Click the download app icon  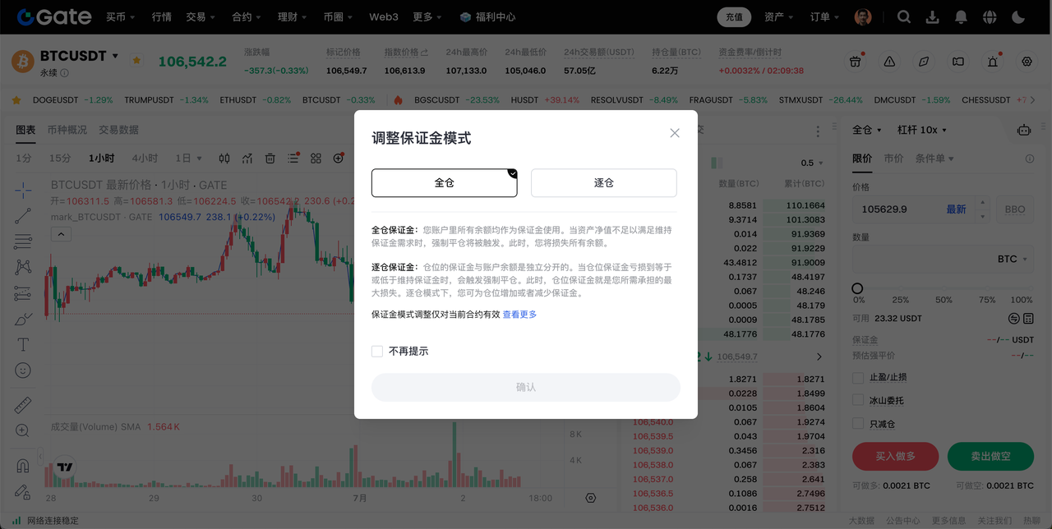point(932,16)
